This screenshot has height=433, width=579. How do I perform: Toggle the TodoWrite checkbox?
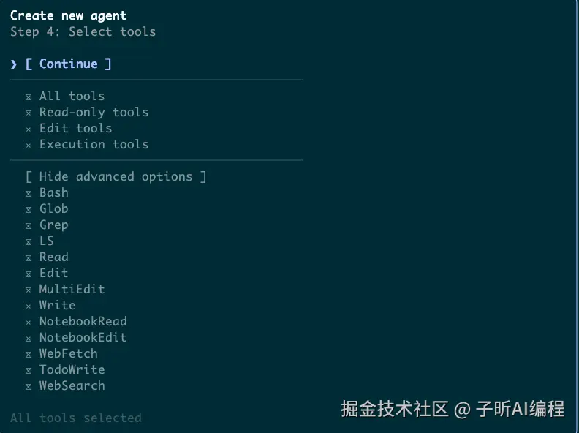click(x=29, y=370)
